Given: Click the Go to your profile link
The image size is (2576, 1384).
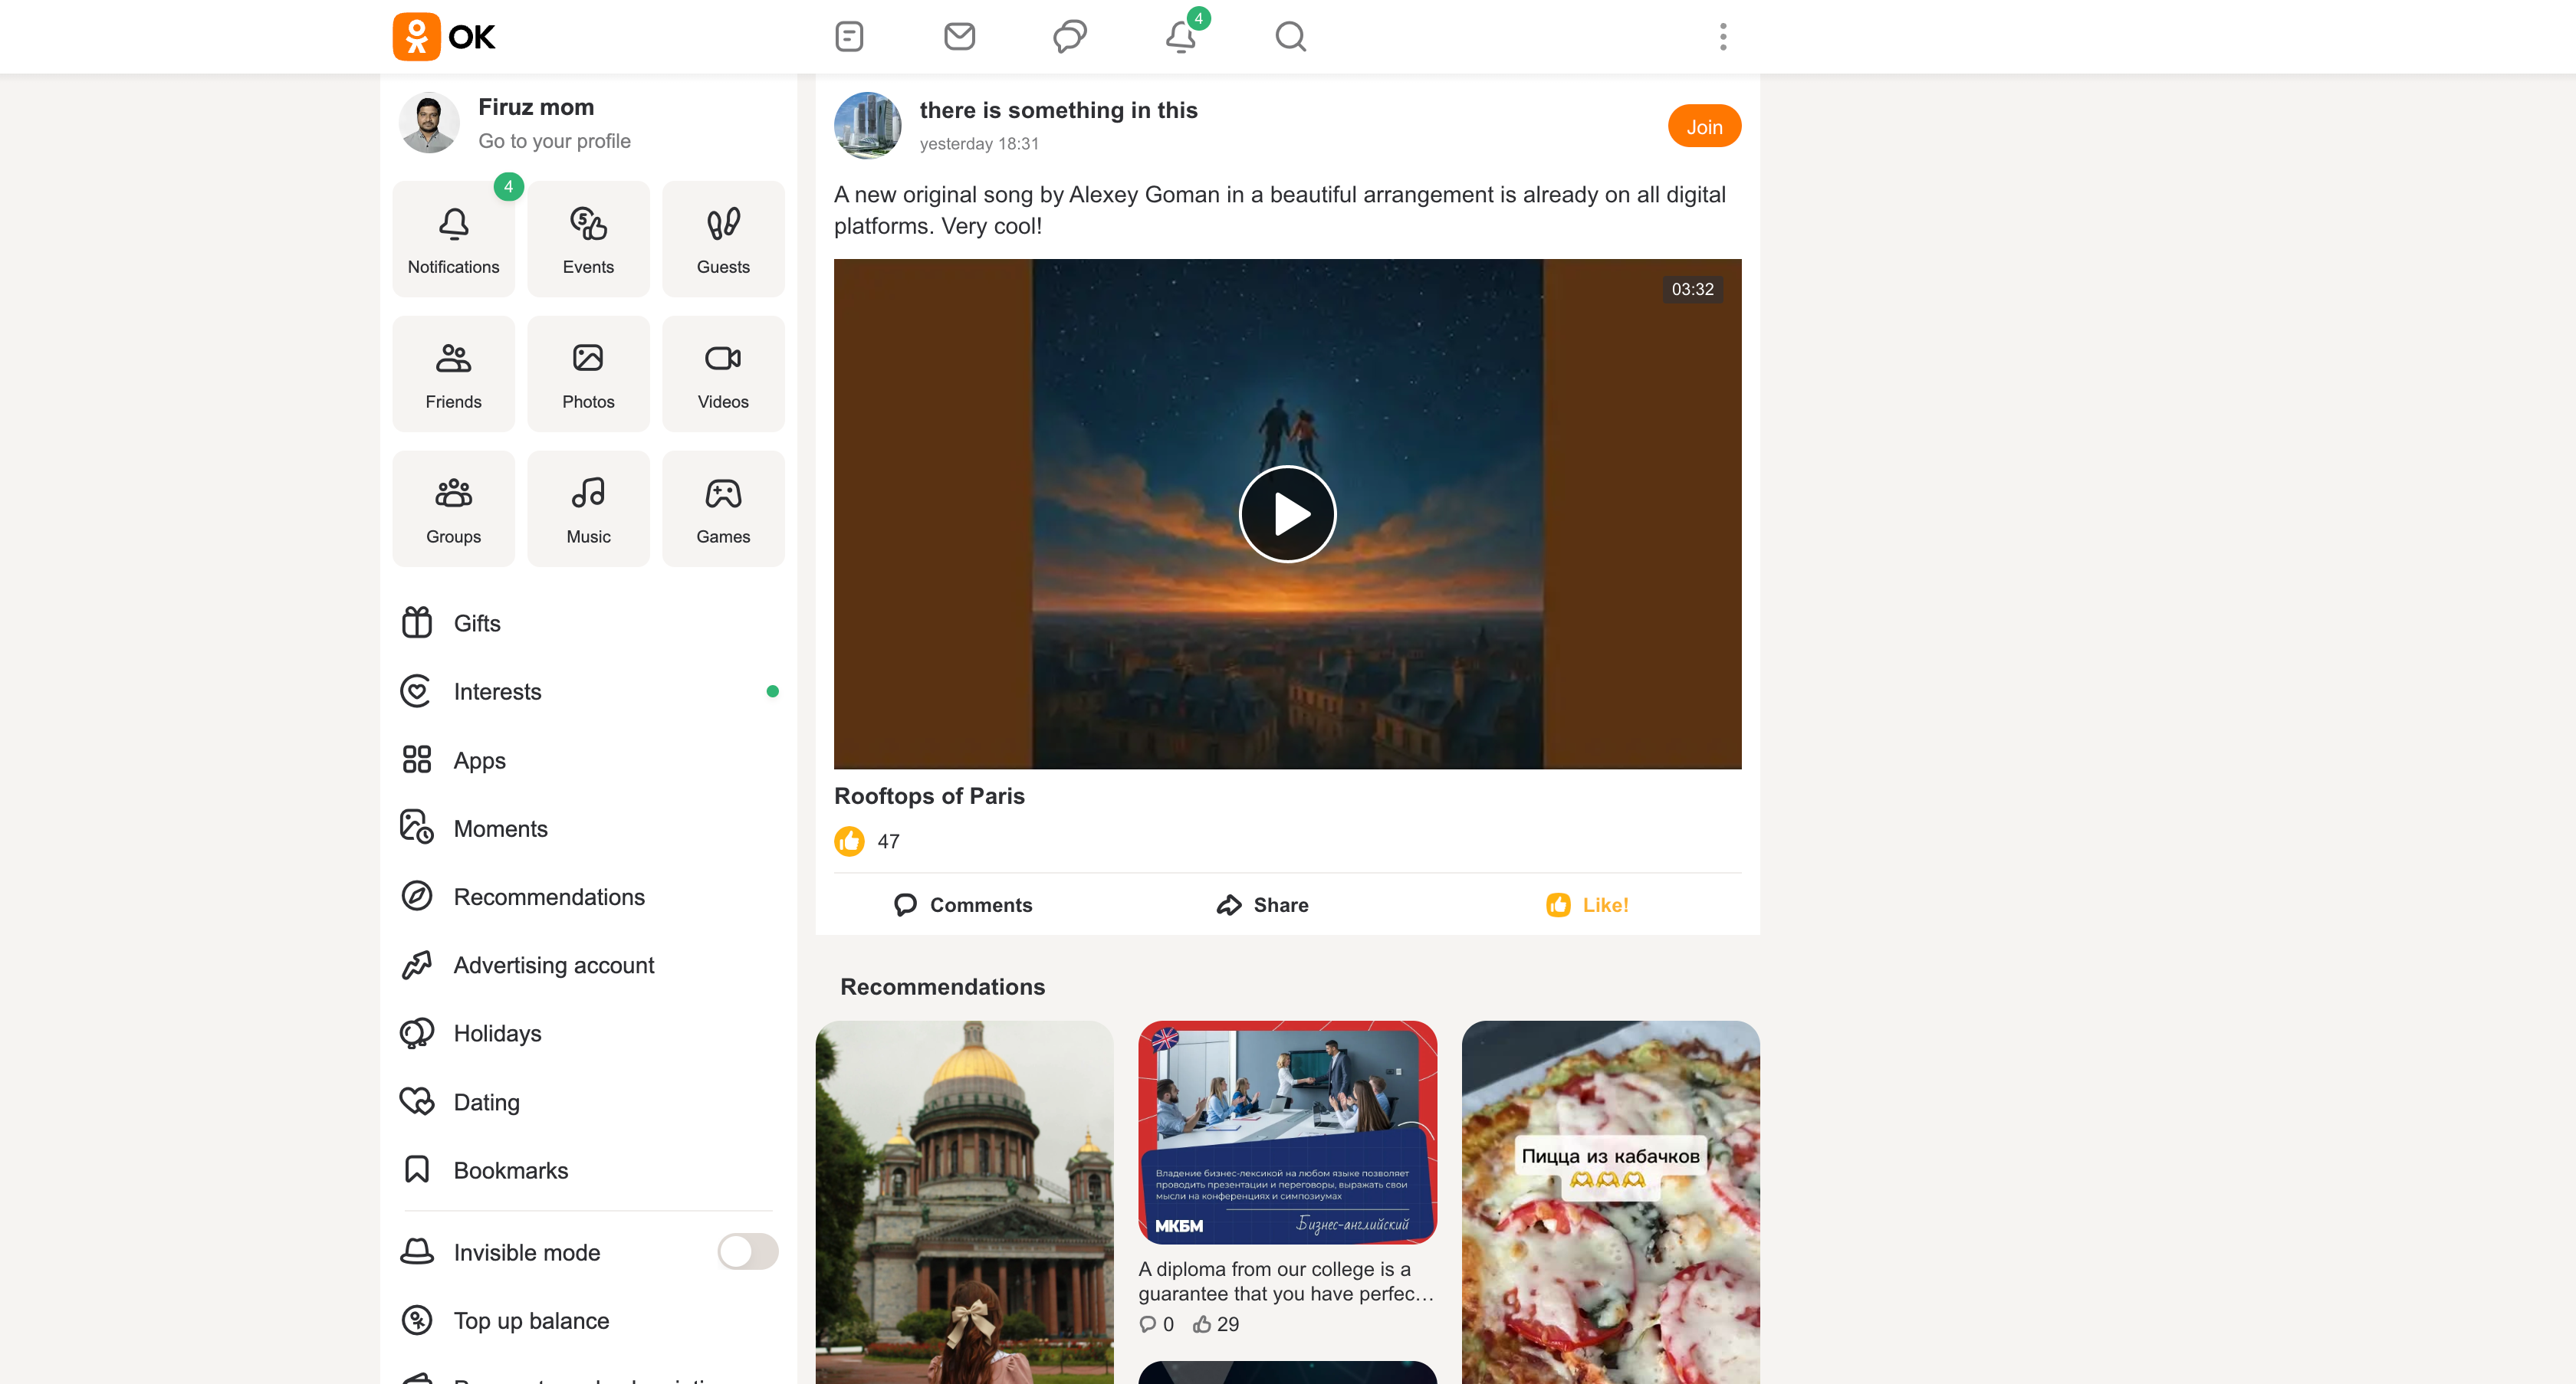Looking at the screenshot, I should click(554, 141).
